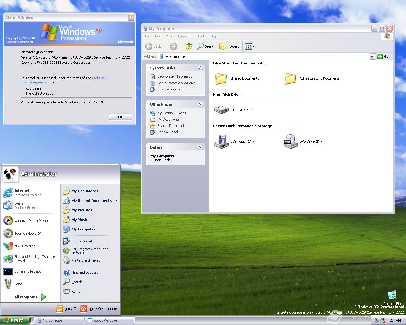The height and width of the screenshot is (325, 406).
Task: Open Printers and Faxes
Action: (90, 260)
